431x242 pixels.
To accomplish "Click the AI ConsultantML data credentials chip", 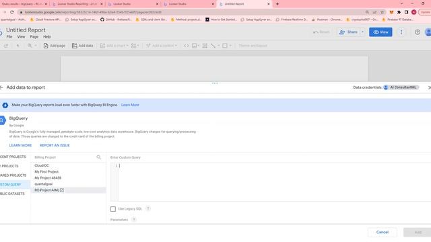I will pos(401,87).
